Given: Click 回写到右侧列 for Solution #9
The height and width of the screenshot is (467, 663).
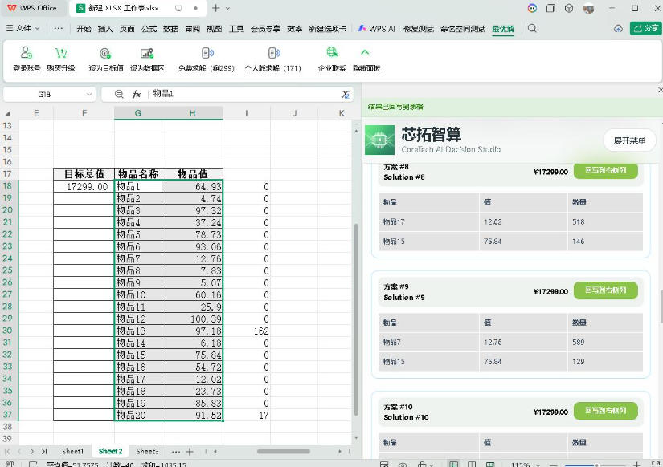Looking at the screenshot, I should [x=605, y=290].
